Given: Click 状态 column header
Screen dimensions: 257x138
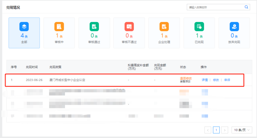Looking at the screenshot, I should (x=183, y=67).
